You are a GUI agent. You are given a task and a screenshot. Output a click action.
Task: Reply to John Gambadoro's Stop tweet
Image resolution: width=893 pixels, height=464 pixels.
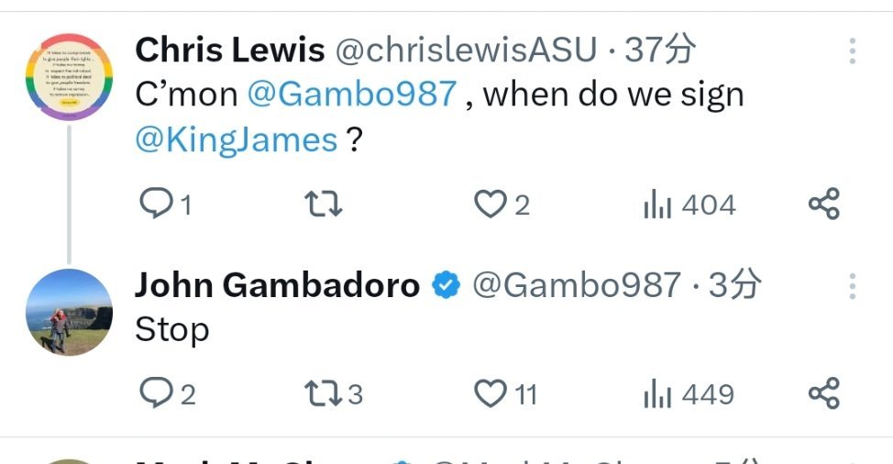tap(168, 393)
